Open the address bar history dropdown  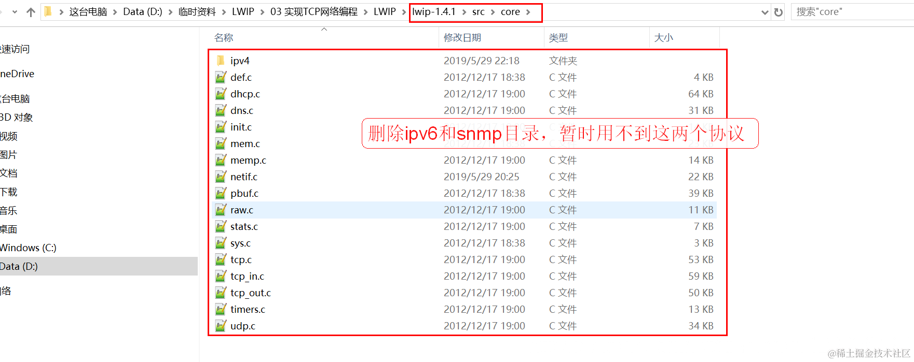click(x=765, y=12)
